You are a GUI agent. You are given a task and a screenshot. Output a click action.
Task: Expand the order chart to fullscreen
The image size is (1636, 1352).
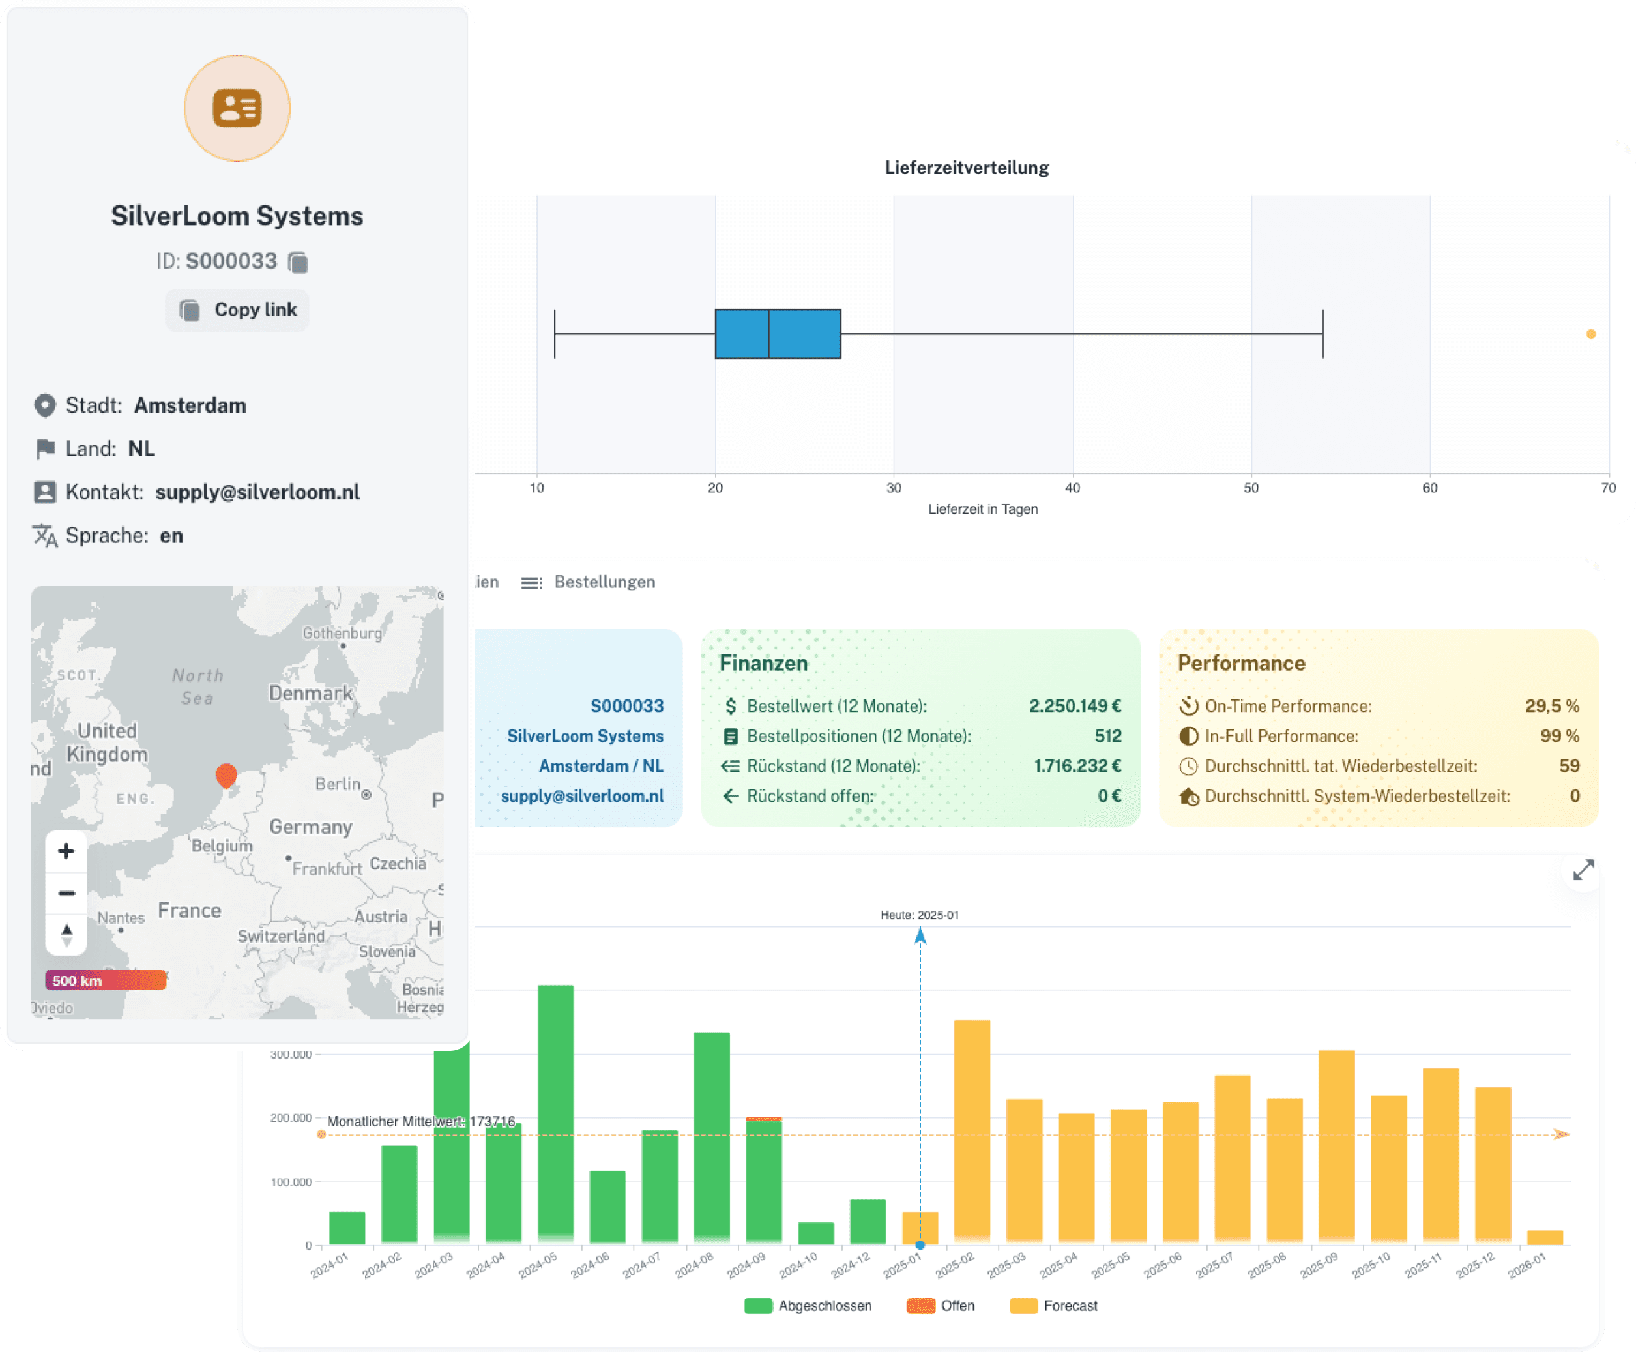[x=1583, y=870]
